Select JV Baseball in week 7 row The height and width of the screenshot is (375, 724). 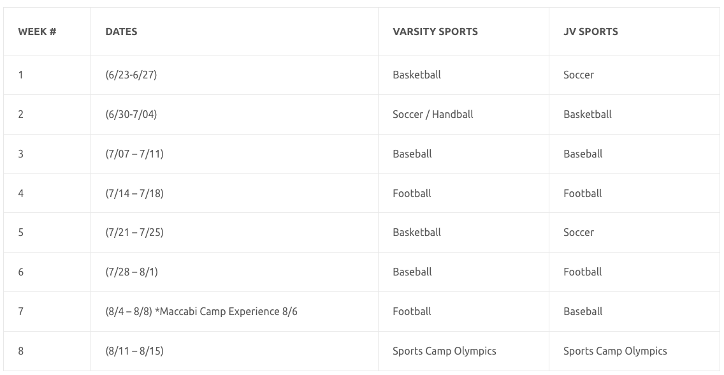pos(583,311)
